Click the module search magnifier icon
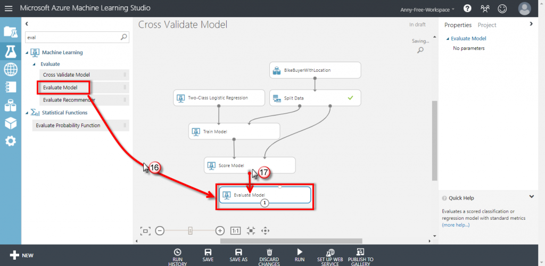Image resolution: width=545 pixels, height=266 pixels. point(123,37)
